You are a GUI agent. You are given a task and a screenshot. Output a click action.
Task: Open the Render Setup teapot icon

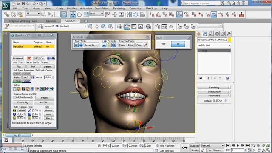pyautogui.click(x=158, y=26)
